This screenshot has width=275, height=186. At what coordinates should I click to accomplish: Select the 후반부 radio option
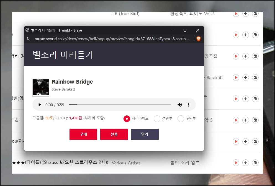click(181, 119)
